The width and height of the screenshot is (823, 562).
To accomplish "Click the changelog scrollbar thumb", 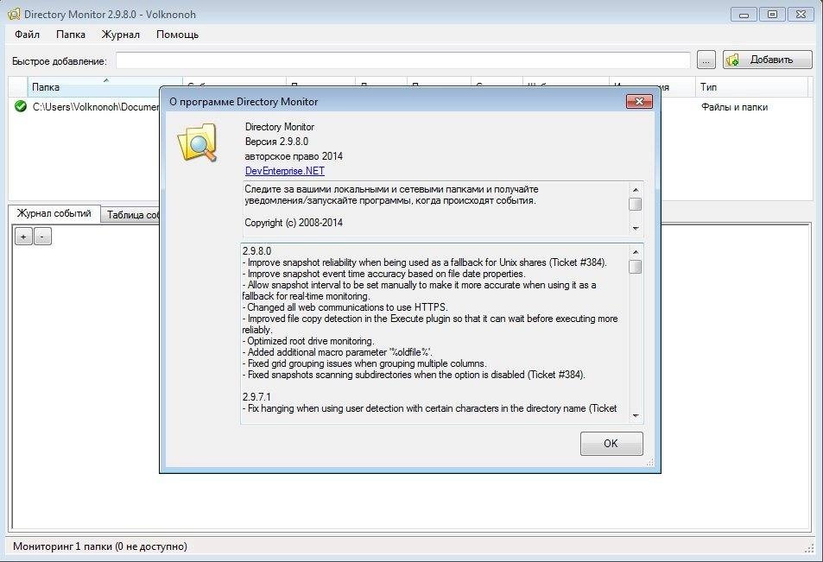I will (635, 267).
